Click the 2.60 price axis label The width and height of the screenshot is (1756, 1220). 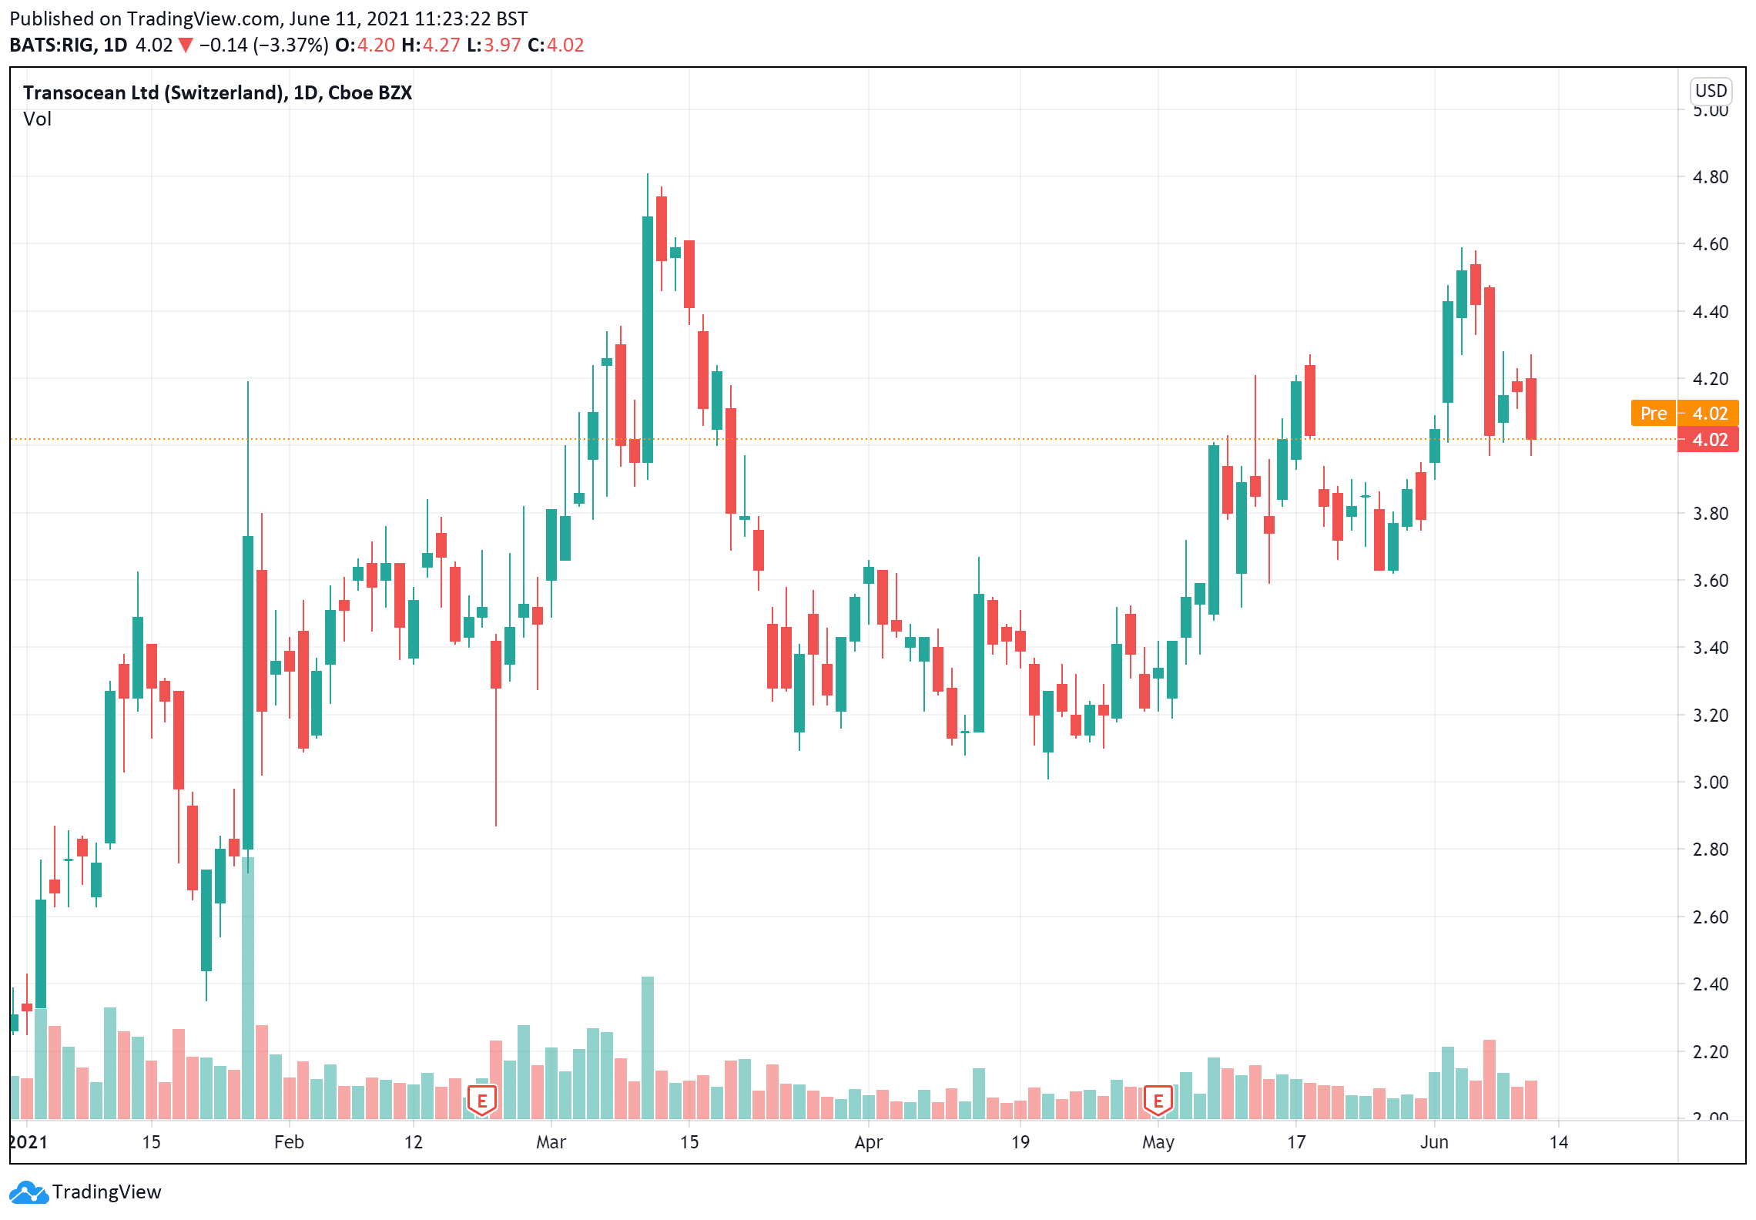1710,917
